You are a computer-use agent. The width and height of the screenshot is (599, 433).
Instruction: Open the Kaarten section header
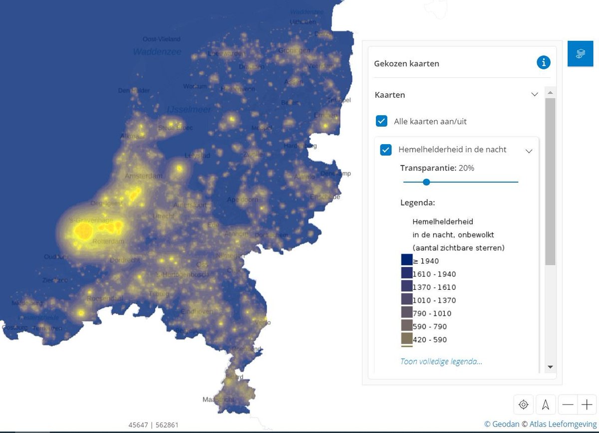click(390, 95)
